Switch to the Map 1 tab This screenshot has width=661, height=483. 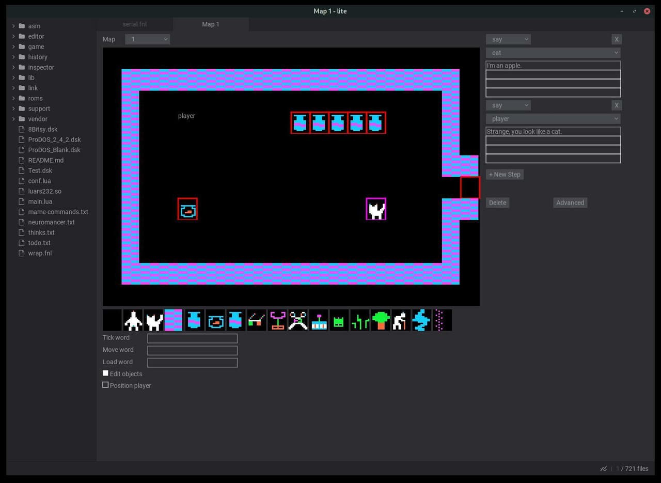click(x=211, y=24)
